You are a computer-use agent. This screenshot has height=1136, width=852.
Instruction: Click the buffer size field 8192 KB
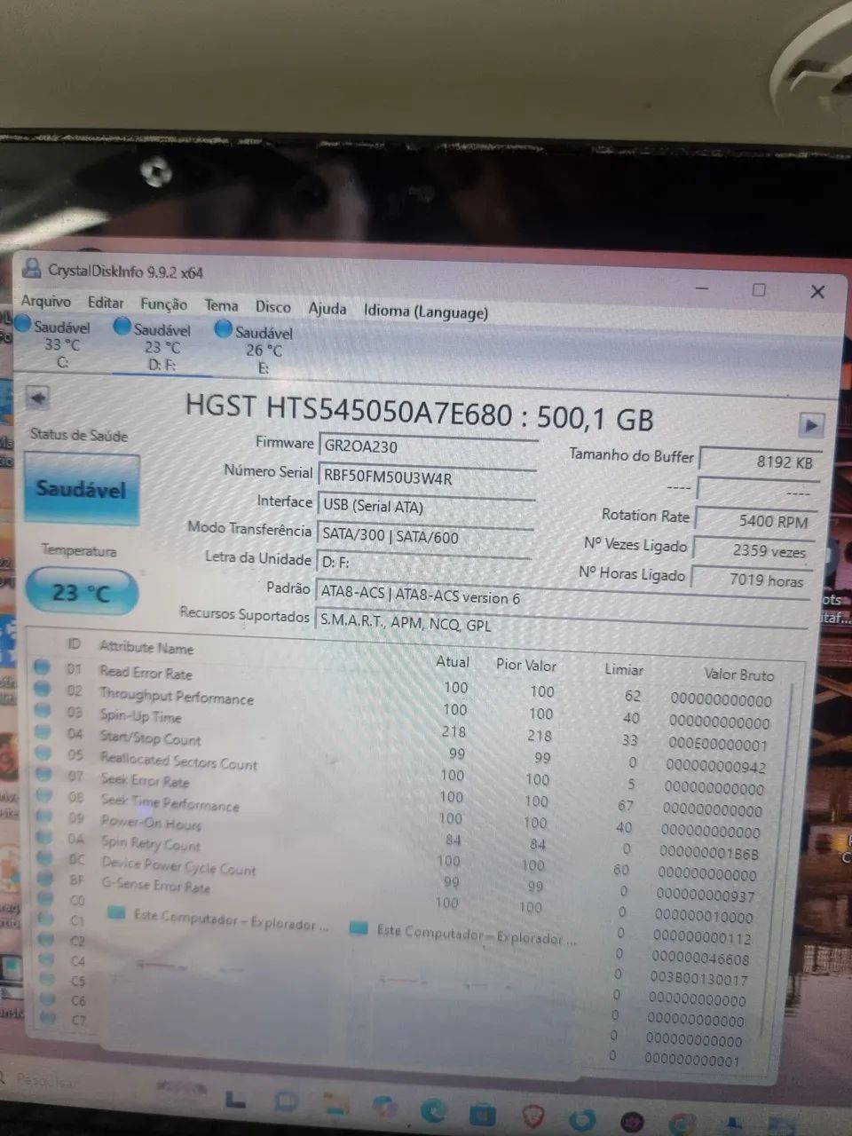click(759, 461)
